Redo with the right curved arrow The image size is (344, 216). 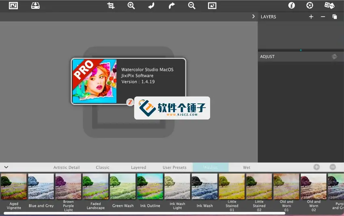172,6
